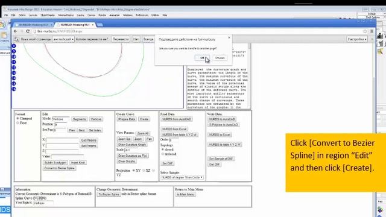Click the Next button
386x217 pixels.
coord(82,130)
